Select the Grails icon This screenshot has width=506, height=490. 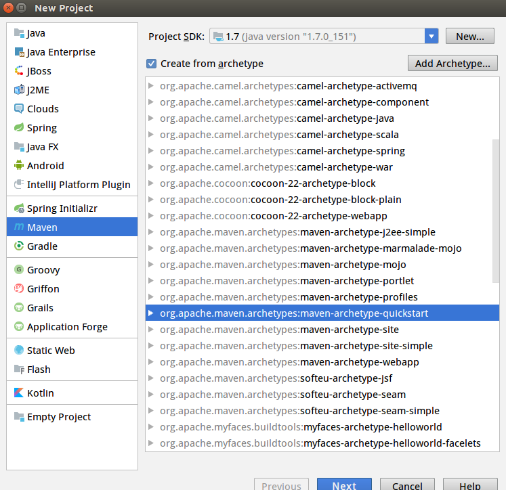19,308
